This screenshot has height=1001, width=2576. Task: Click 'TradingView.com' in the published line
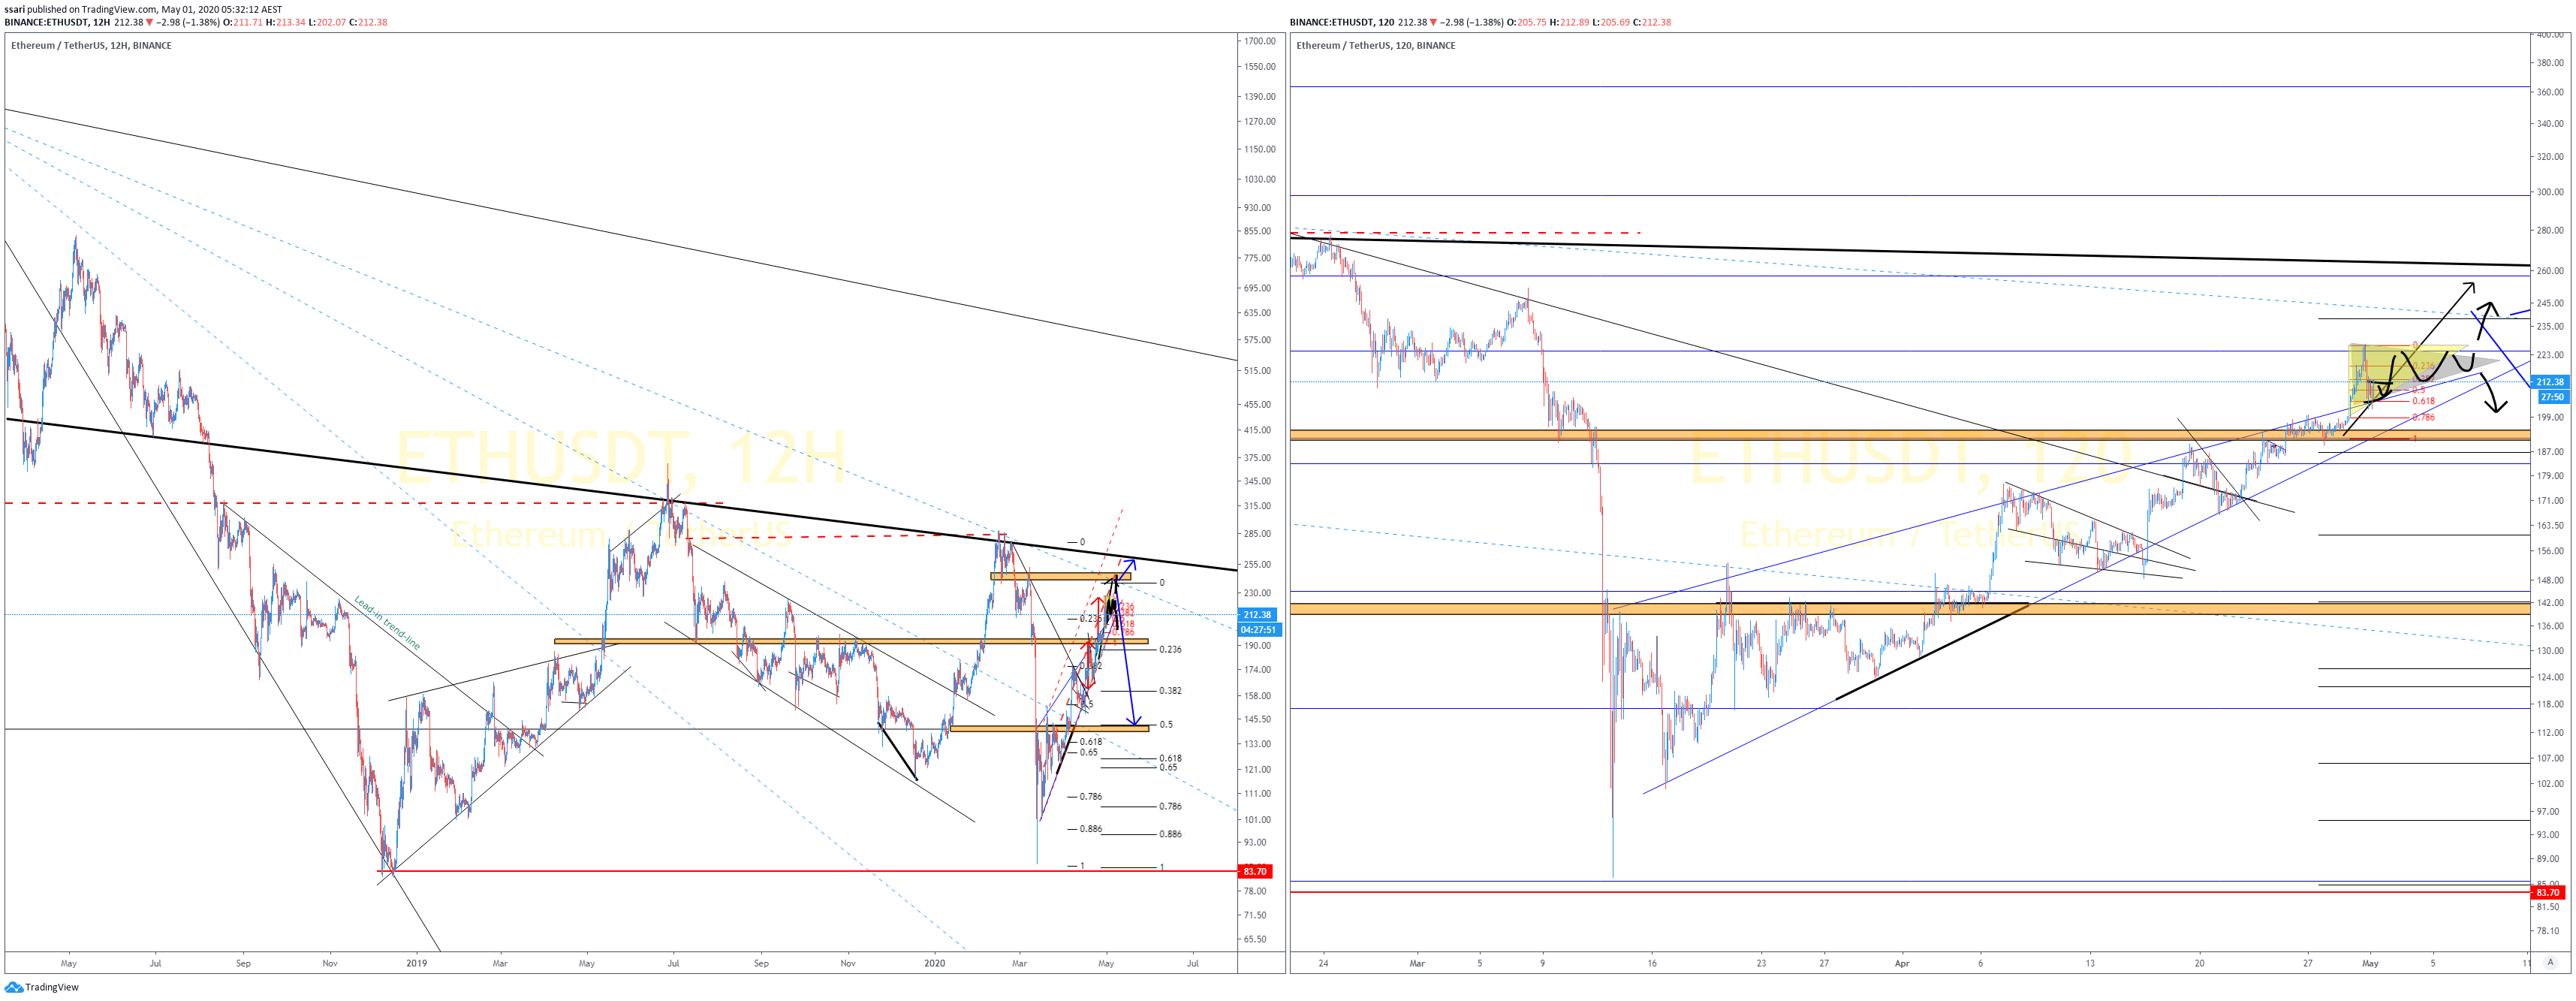point(119,9)
